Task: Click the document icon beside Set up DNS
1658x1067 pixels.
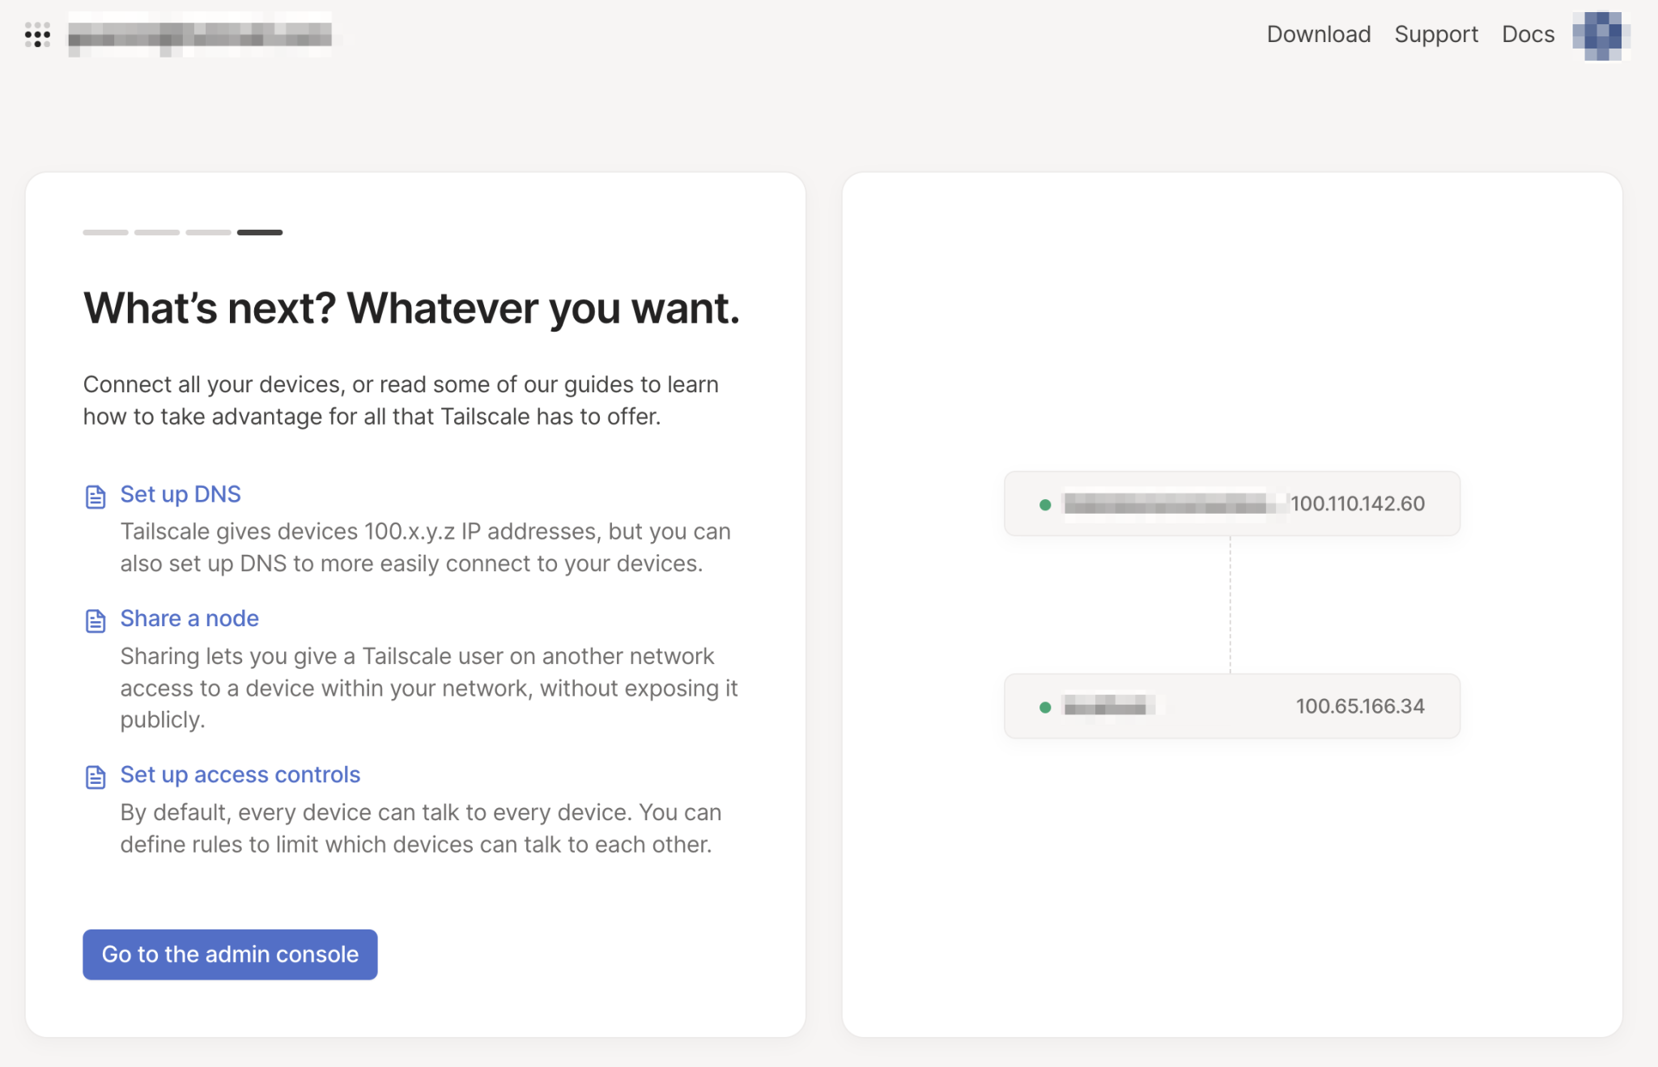Action: (96, 497)
